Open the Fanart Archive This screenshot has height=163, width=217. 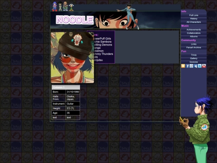click(x=194, y=47)
